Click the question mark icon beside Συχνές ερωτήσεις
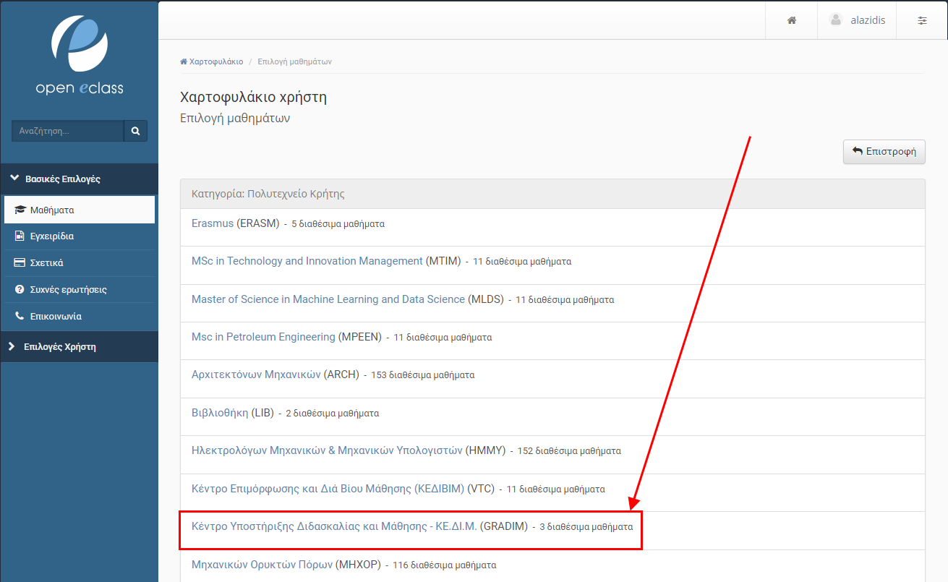This screenshot has height=582, width=948. pyautogui.click(x=20, y=289)
